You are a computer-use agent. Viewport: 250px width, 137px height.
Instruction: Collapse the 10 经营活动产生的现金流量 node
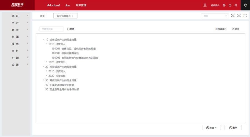click(43, 39)
